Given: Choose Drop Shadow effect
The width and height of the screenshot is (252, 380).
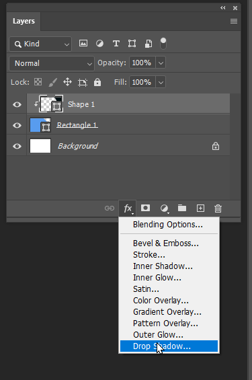Looking at the screenshot, I should coord(169,346).
